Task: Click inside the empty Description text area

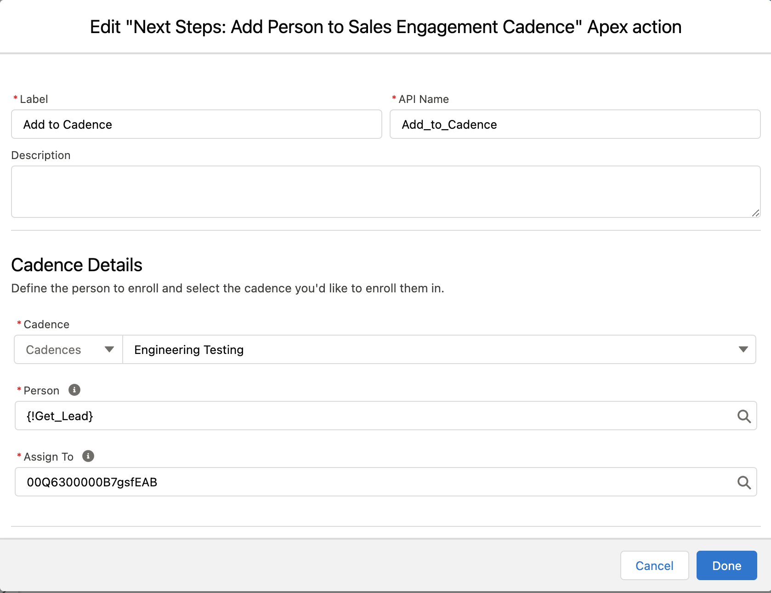Action: pos(385,192)
